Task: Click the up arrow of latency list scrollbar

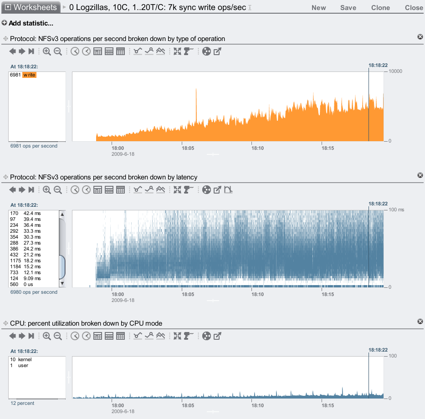Action: [62, 214]
